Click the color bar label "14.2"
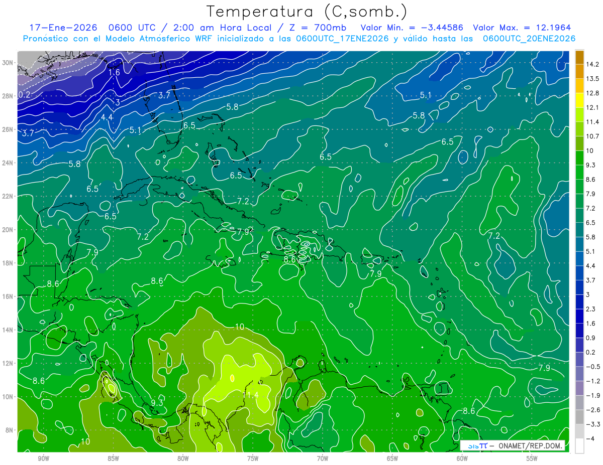 [x=593, y=64]
